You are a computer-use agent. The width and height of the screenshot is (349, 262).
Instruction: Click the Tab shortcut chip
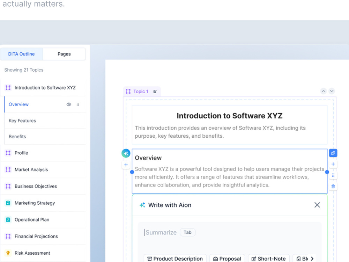point(187,232)
